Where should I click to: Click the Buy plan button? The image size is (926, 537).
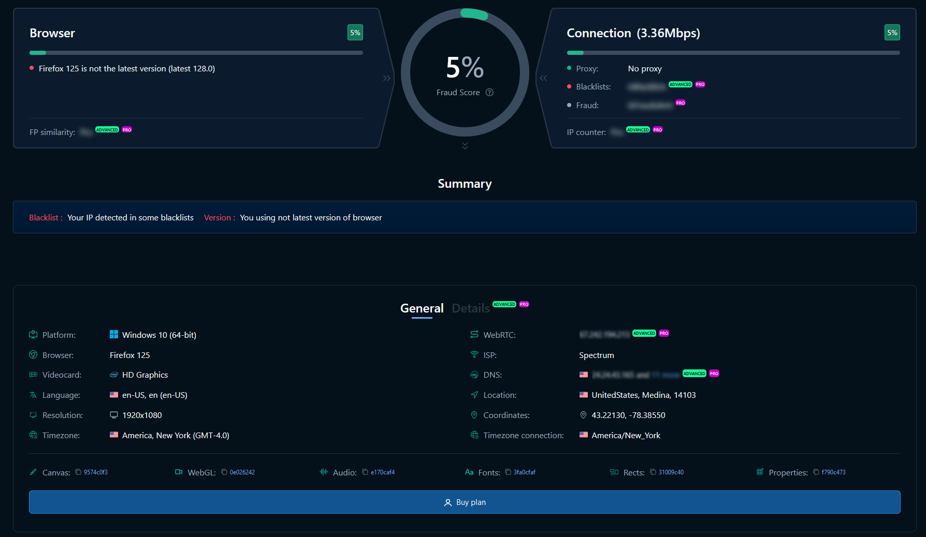465,502
